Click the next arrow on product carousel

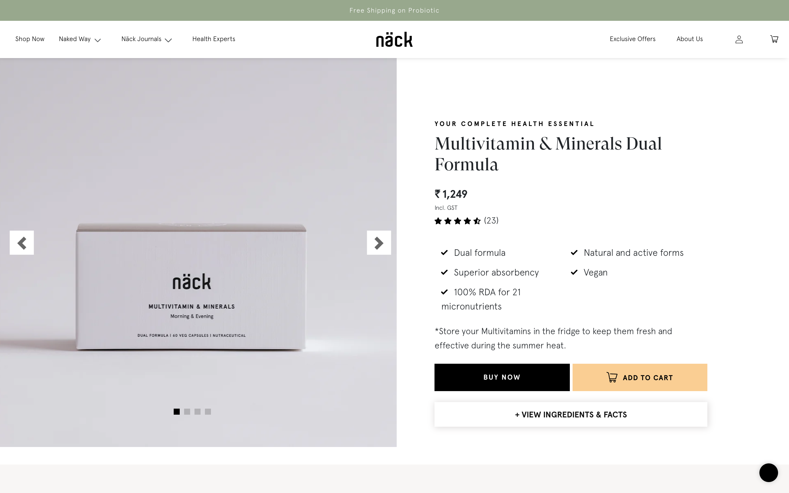tap(379, 243)
